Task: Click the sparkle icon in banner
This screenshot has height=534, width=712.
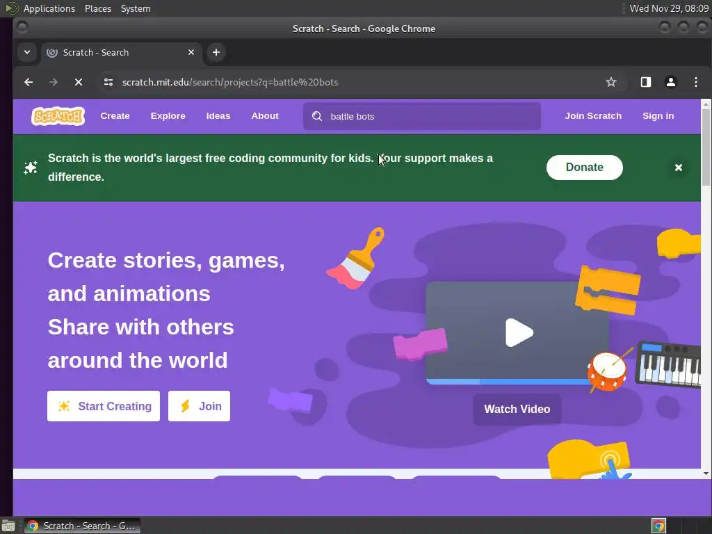Action: (31, 168)
